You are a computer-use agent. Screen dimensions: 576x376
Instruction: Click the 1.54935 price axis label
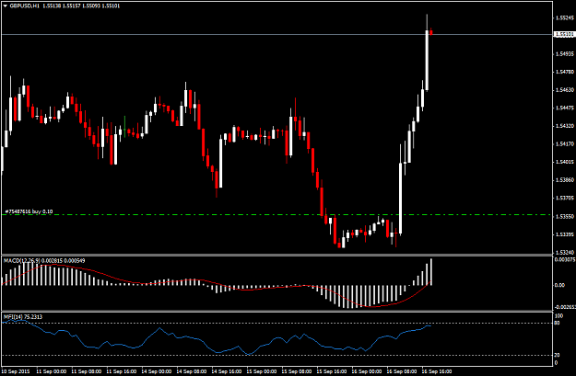[565, 54]
